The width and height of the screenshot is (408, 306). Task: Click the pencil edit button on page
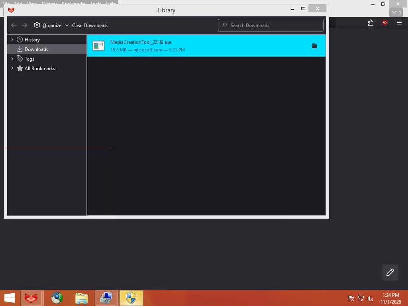[x=390, y=273]
